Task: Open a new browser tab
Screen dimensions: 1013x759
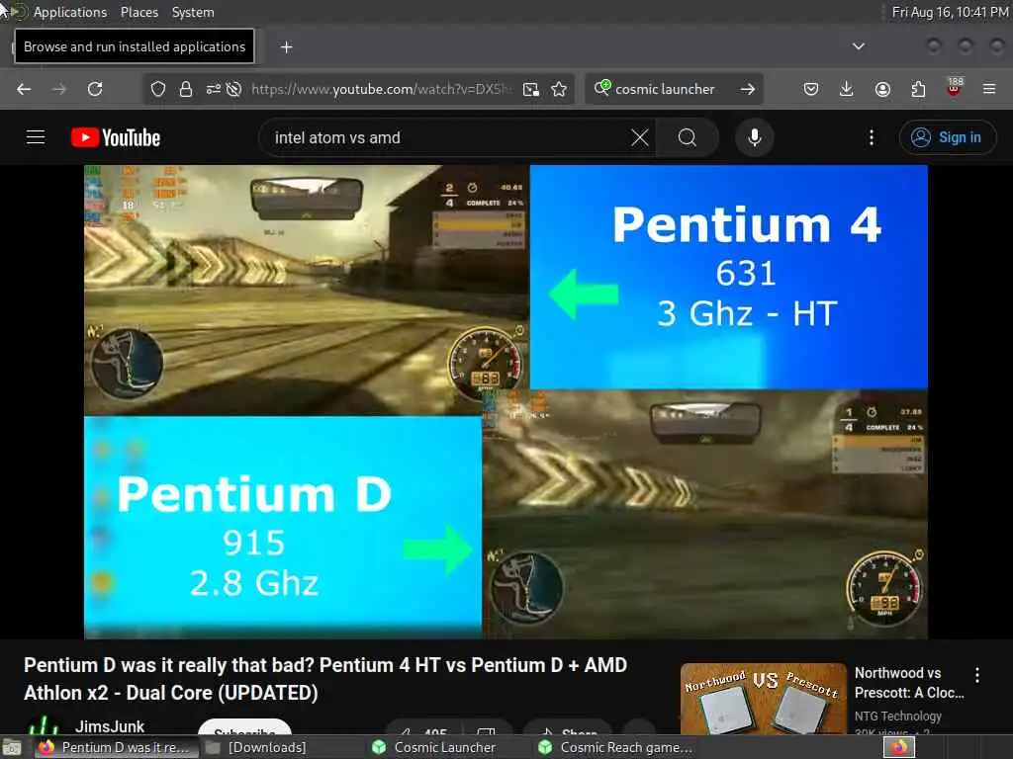Action: (287, 47)
